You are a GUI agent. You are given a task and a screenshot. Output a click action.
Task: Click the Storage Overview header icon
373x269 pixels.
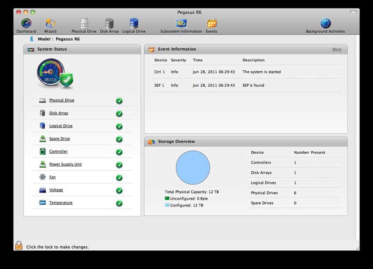point(151,142)
